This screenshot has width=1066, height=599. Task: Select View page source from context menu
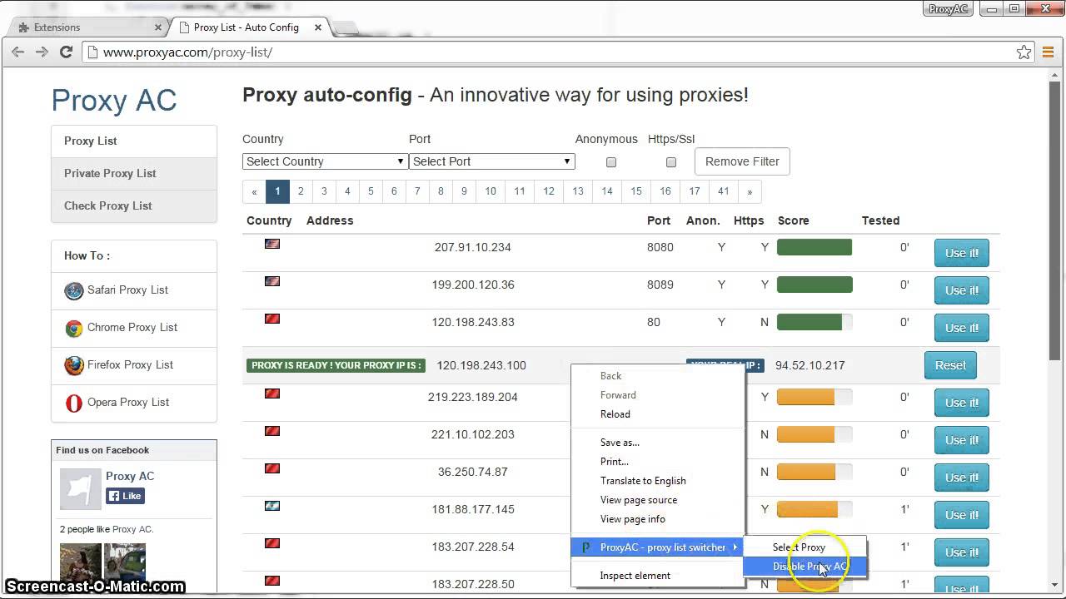tap(639, 500)
